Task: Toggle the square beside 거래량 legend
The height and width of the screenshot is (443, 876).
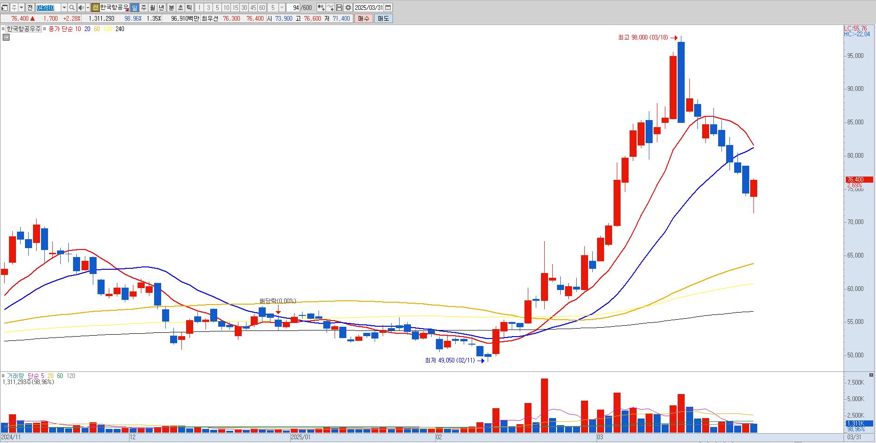Action: pyautogui.click(x=3, y=376)
